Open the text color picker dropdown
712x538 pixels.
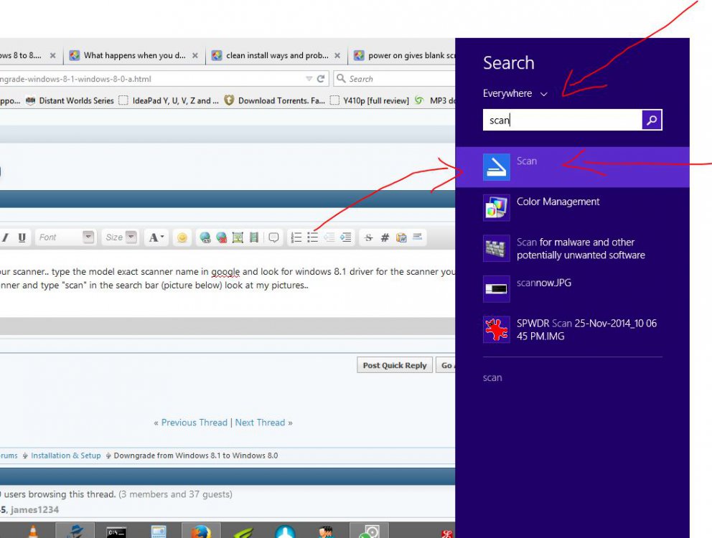(x=156, y=237)
